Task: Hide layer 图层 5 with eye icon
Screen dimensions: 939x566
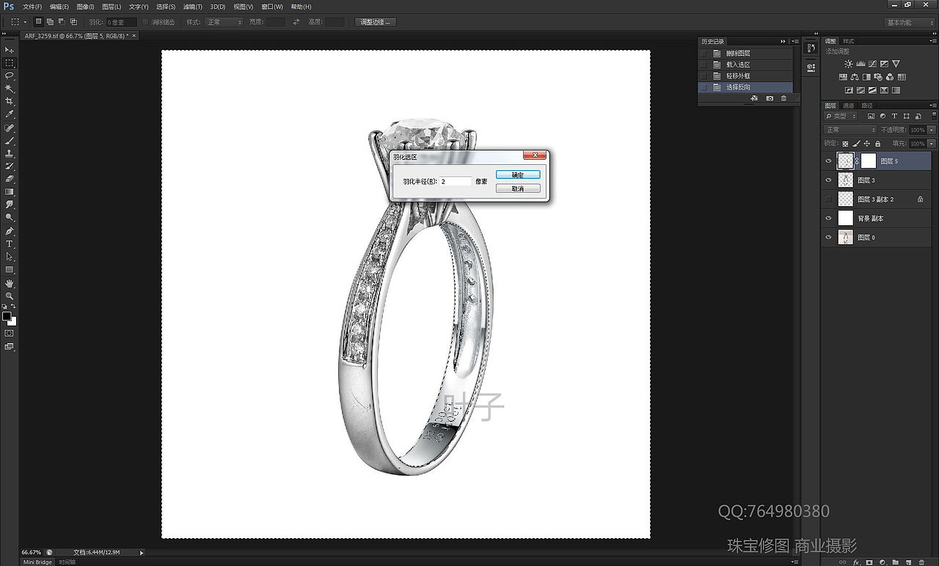Action: pos(828,161)
